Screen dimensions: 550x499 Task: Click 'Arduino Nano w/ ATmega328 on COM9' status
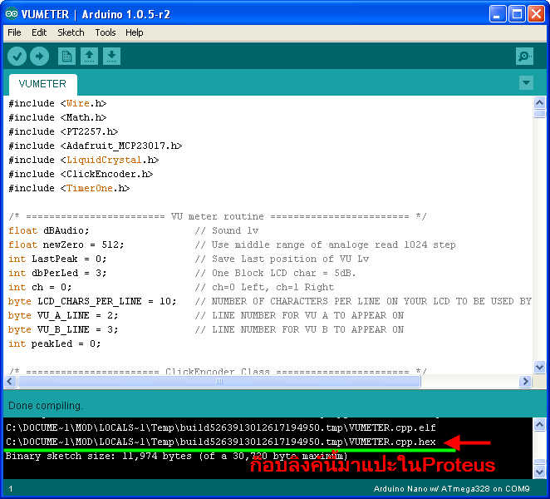[451, 488]
